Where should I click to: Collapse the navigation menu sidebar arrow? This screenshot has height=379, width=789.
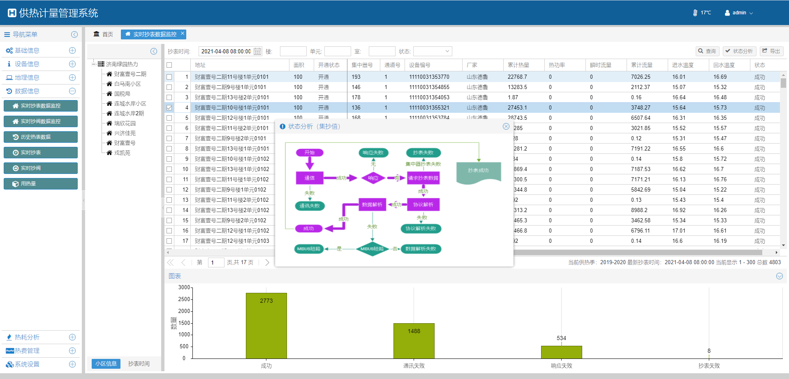coord(74,34)
